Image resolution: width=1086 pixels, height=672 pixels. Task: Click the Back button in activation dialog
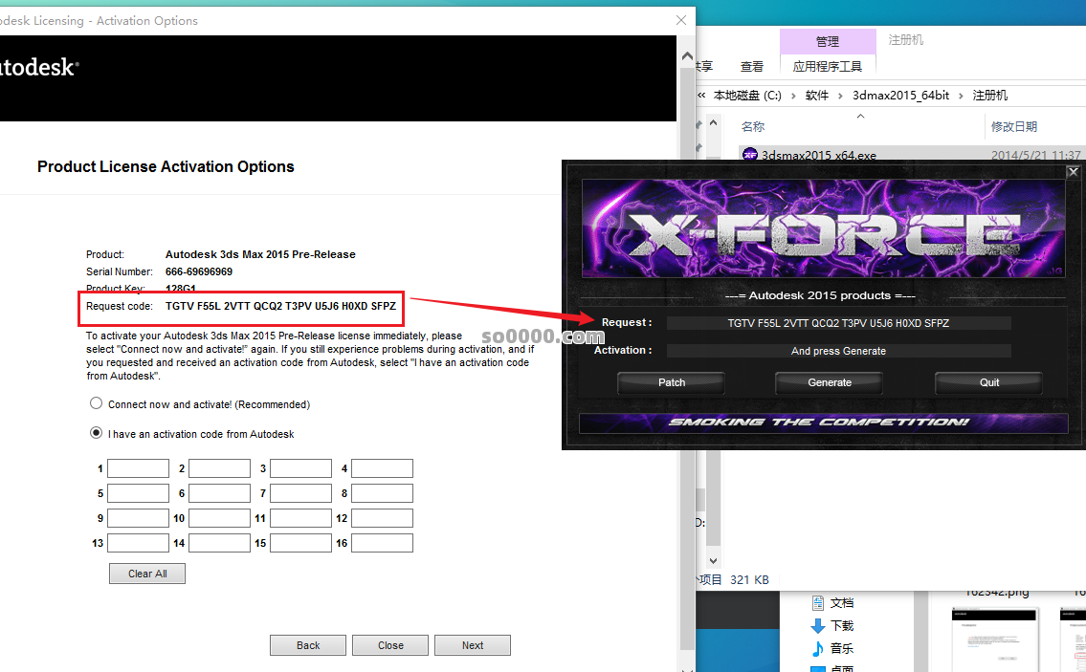307,645
